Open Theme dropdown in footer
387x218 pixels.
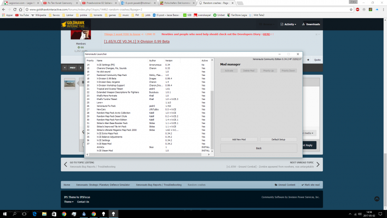point(69,202)
